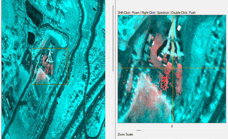Image resolution: width=228 pixels, height=139 pixels.
Task: Click the zoom factor value 3
Action: pos(172,126)
